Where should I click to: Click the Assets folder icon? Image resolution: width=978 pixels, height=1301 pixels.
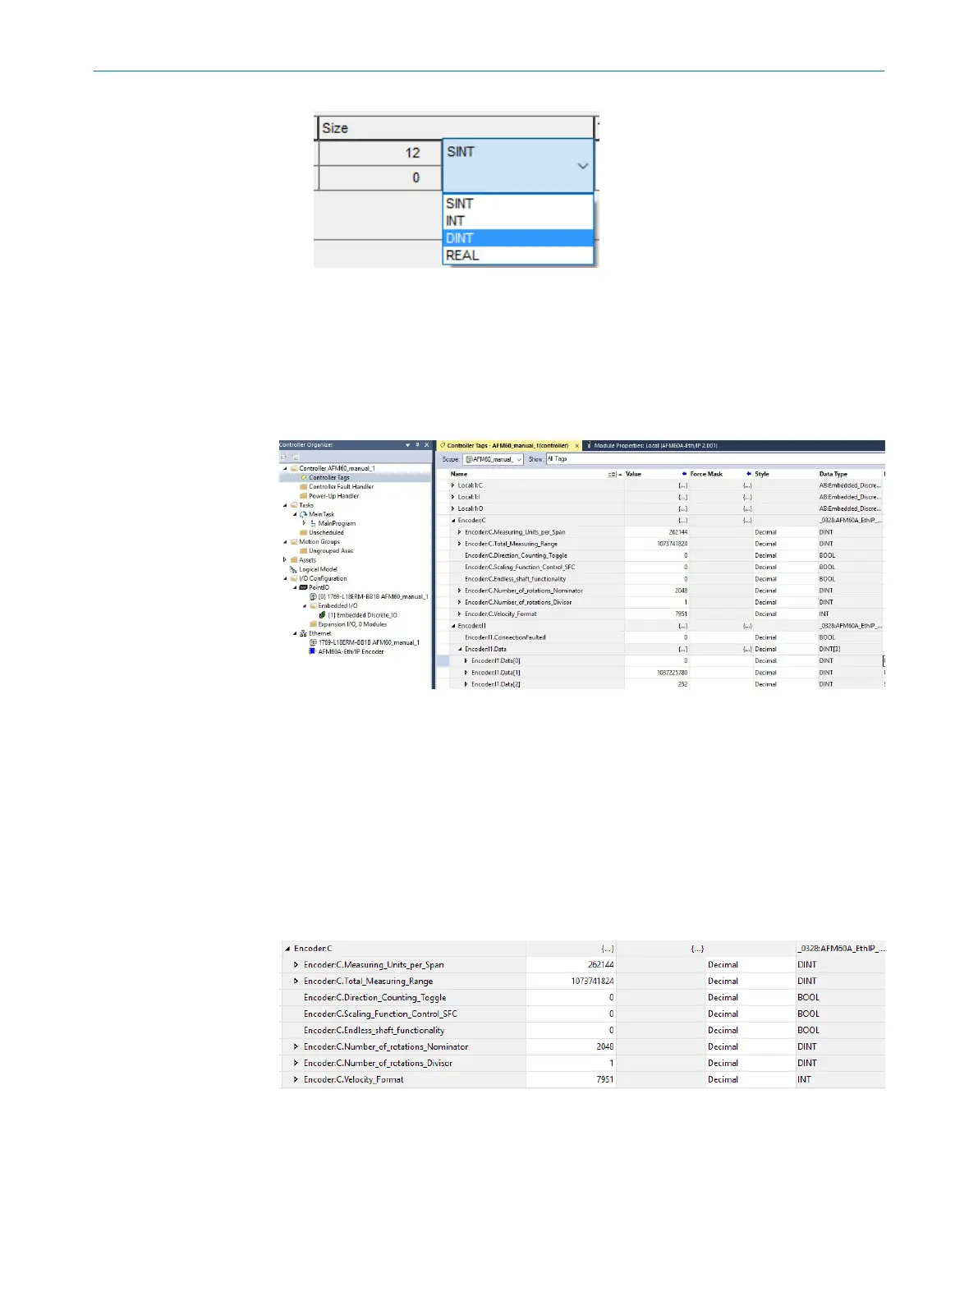coord(294,560)
